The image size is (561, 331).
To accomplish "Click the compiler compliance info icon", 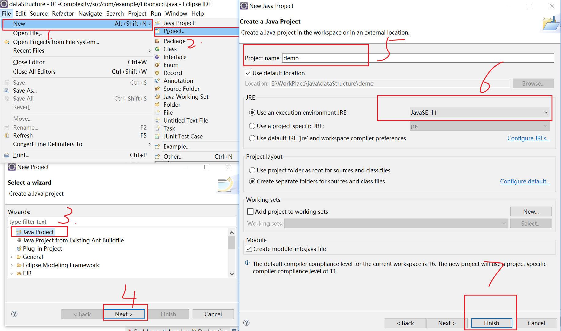I will coord(247,263).
